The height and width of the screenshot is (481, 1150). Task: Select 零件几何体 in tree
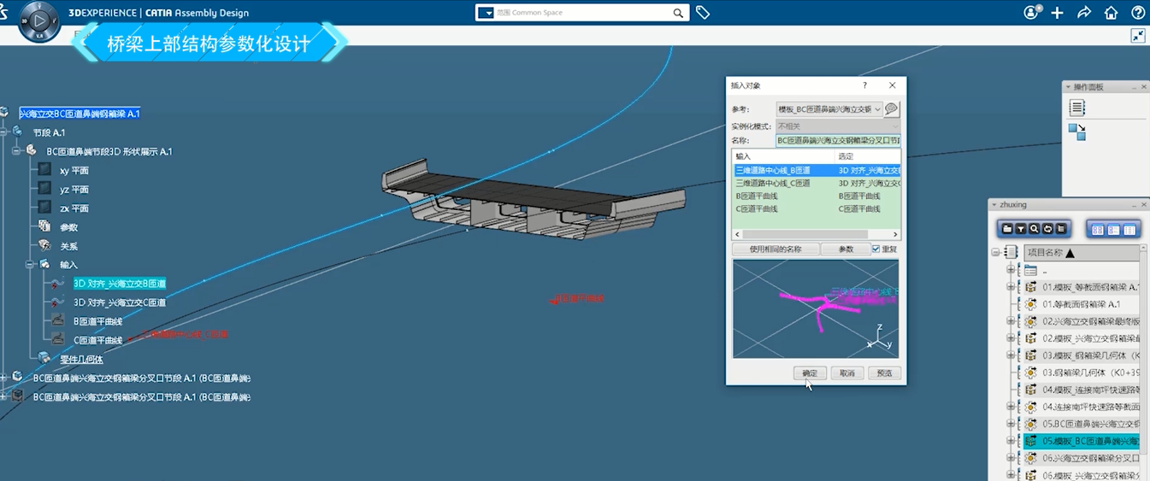pos(81,359)
